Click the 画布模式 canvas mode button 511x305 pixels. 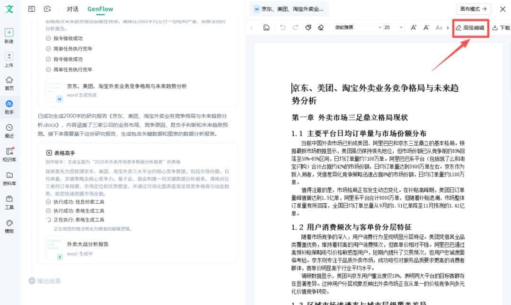click(x=473, y=9)
